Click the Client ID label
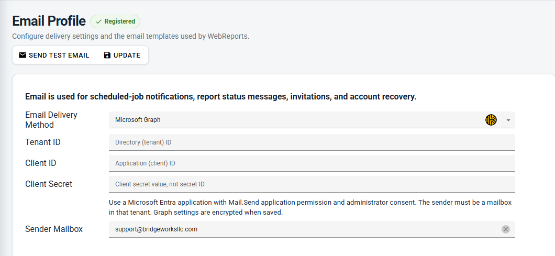This screenshot has height=256, width=555. pyautogui.click(x=41, y=163)
